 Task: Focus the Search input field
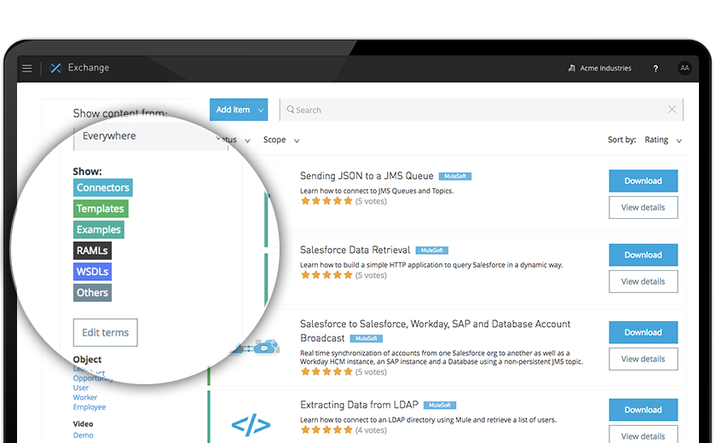(475, 110)
